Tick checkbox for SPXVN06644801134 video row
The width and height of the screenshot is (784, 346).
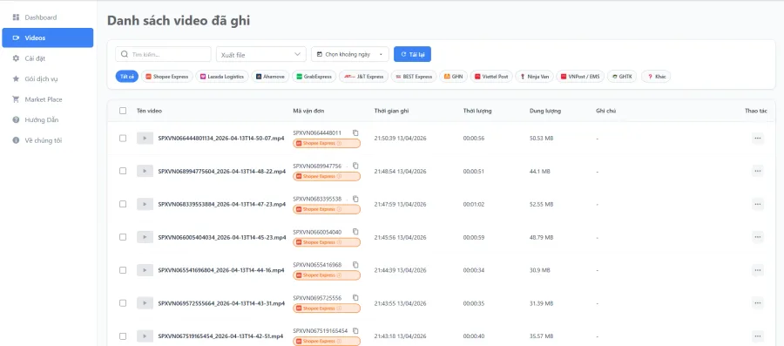123,138
